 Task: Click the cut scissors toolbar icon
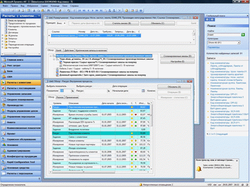[34, 11]
